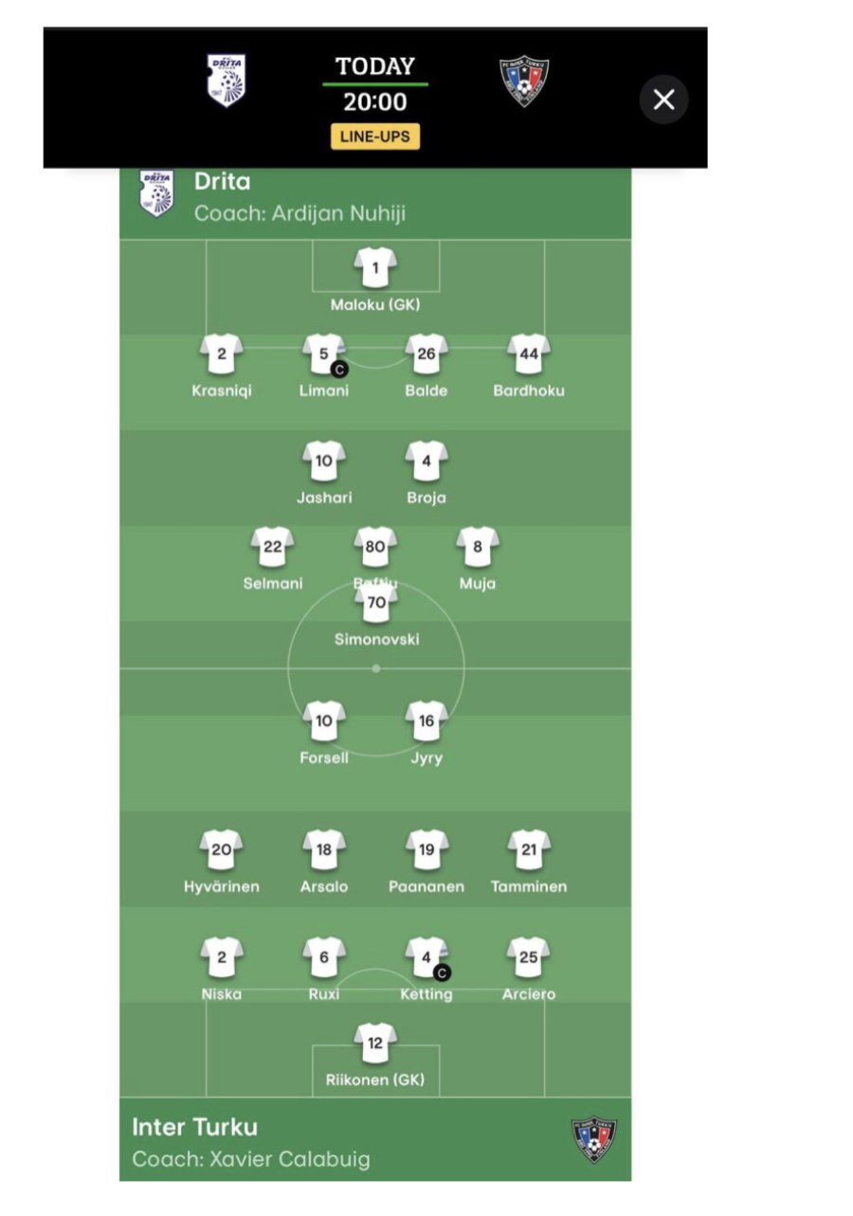Select captain Limani's number 5 shirt
The height and width of the screenshot is (1216, 853).
(x=324, y=354)
